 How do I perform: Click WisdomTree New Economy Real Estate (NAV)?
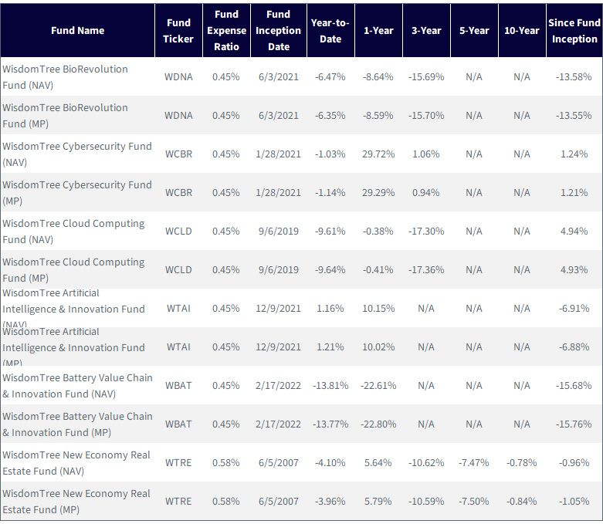76,463
